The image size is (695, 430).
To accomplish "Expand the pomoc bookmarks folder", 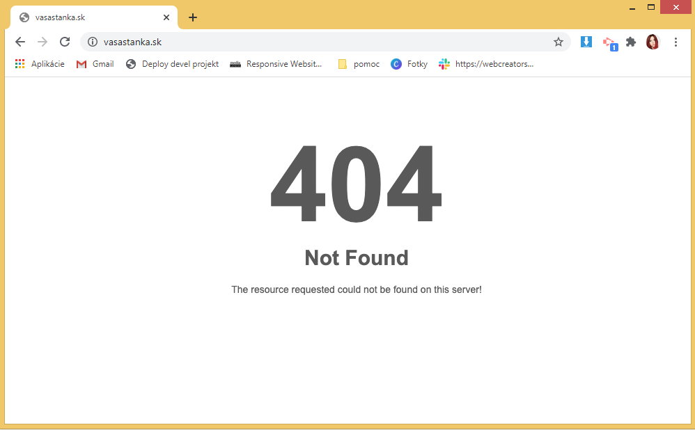I will [359, 64].
